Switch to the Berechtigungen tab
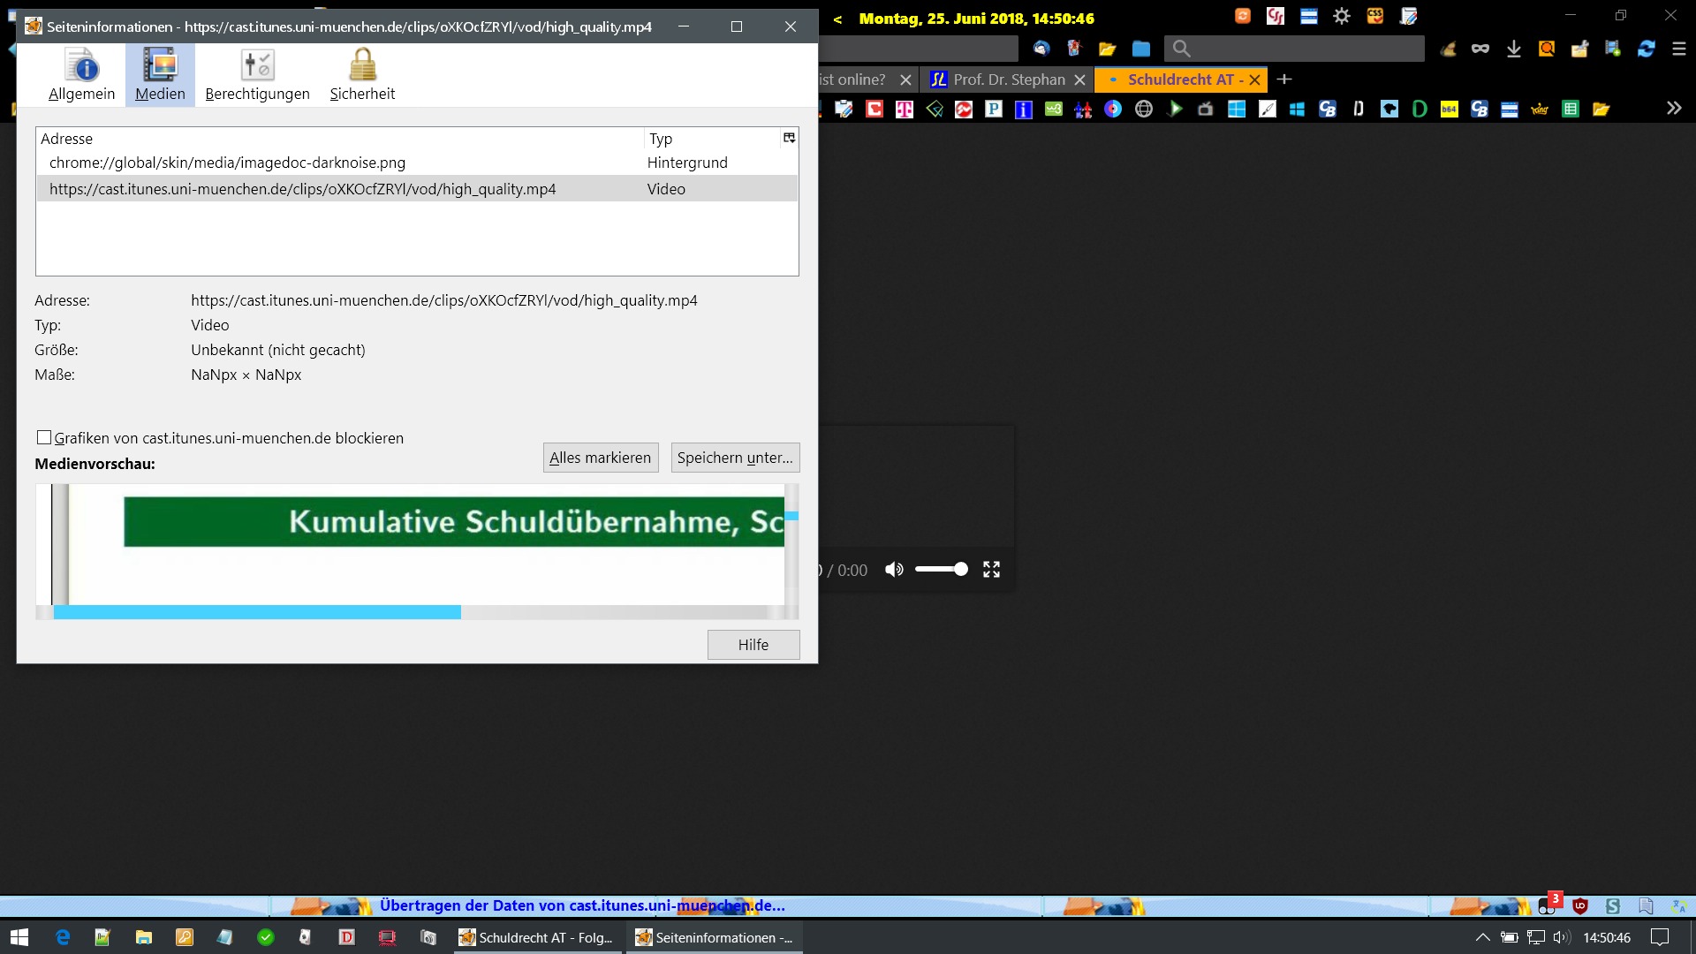1696x954 pixels. (257, 75)
